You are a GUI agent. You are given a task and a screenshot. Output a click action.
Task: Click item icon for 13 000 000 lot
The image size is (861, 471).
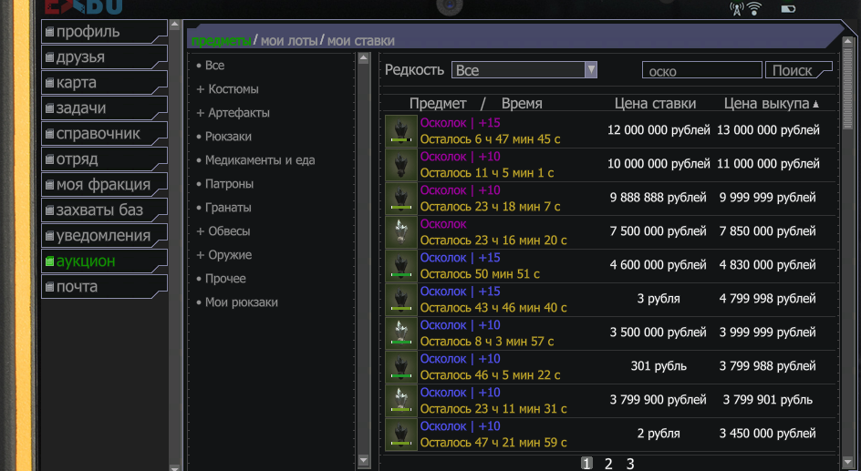(401, 131)
